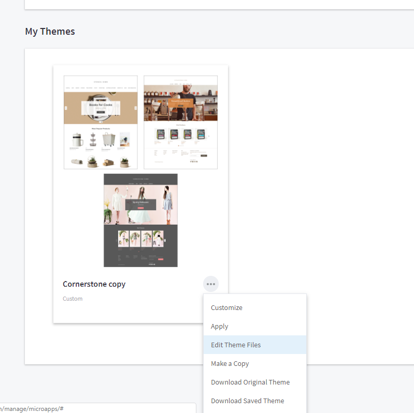Choose Apply in the theme dropdown
The image size is (414, 413).
point(220,326)
